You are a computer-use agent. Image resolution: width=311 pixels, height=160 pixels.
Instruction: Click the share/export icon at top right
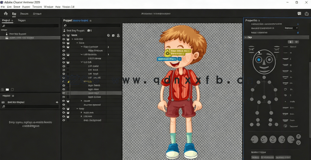pyautogui.click(x=307, y=13)
